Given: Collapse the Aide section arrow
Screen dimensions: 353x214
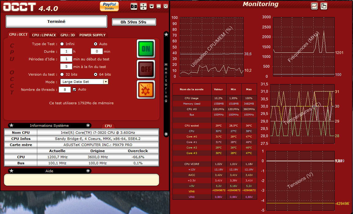Looking at the screenshot, I should pyautogui.click(x=88, y=171).
